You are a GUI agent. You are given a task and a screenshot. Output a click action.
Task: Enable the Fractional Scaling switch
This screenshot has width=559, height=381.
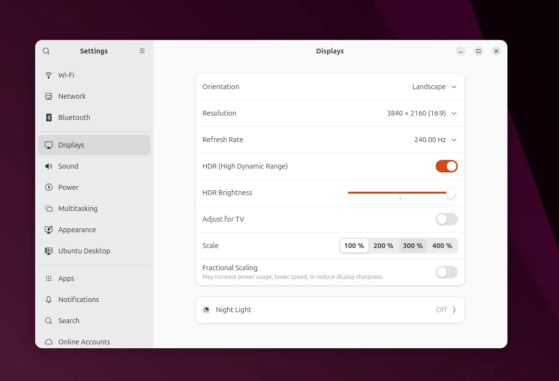tap(446, 272)
